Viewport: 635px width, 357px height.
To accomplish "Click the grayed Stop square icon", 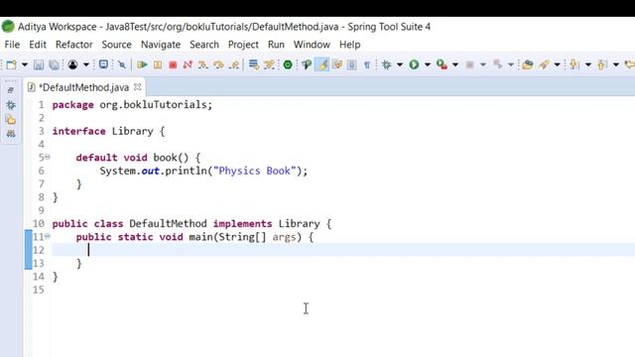I will (469, 64).
